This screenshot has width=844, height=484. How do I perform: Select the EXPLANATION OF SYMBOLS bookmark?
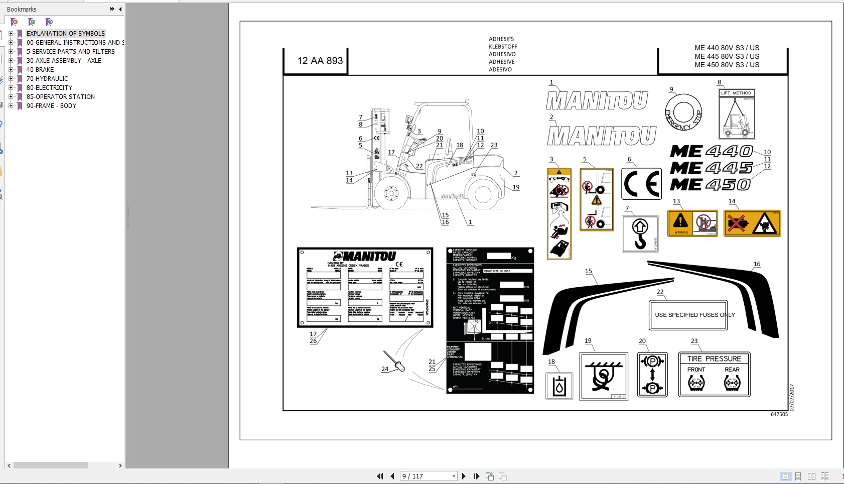66,34
